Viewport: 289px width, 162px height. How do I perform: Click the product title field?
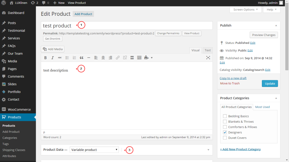[x=127, y=25]
